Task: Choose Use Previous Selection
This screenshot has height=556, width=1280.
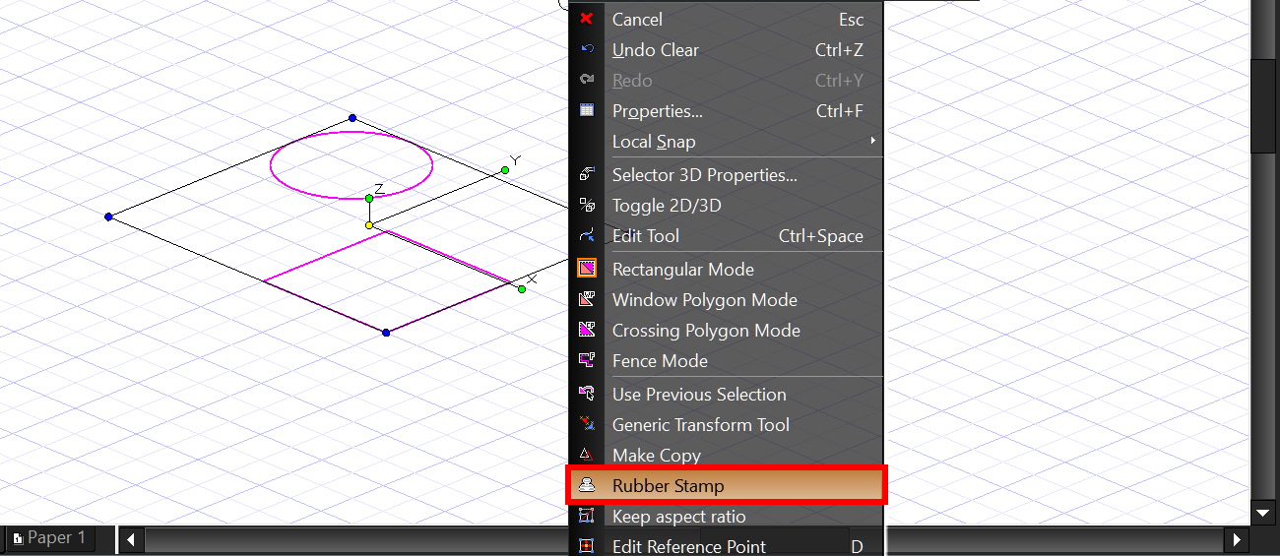Action: [727, 394]
